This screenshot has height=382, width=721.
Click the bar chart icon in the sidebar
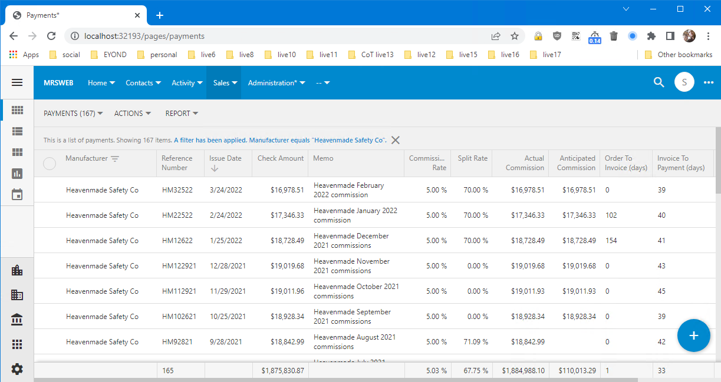point(17,173)
